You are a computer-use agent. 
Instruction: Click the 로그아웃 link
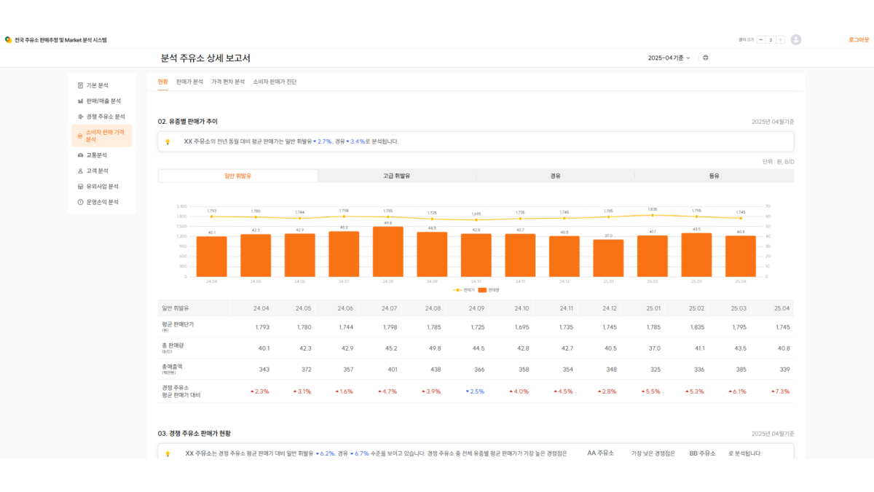point(859,39)
